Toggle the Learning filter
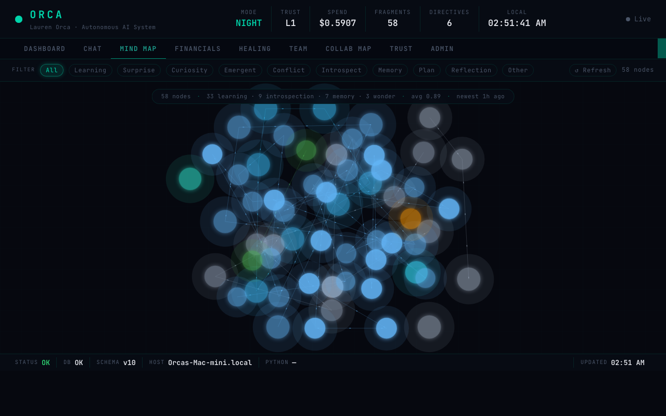Viewport: 666px width, 416px height. coord(90,70)
